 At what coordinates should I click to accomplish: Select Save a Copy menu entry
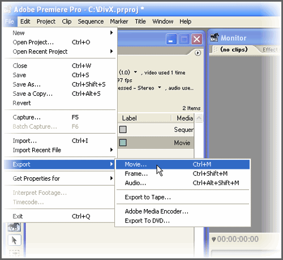[60, 93]
